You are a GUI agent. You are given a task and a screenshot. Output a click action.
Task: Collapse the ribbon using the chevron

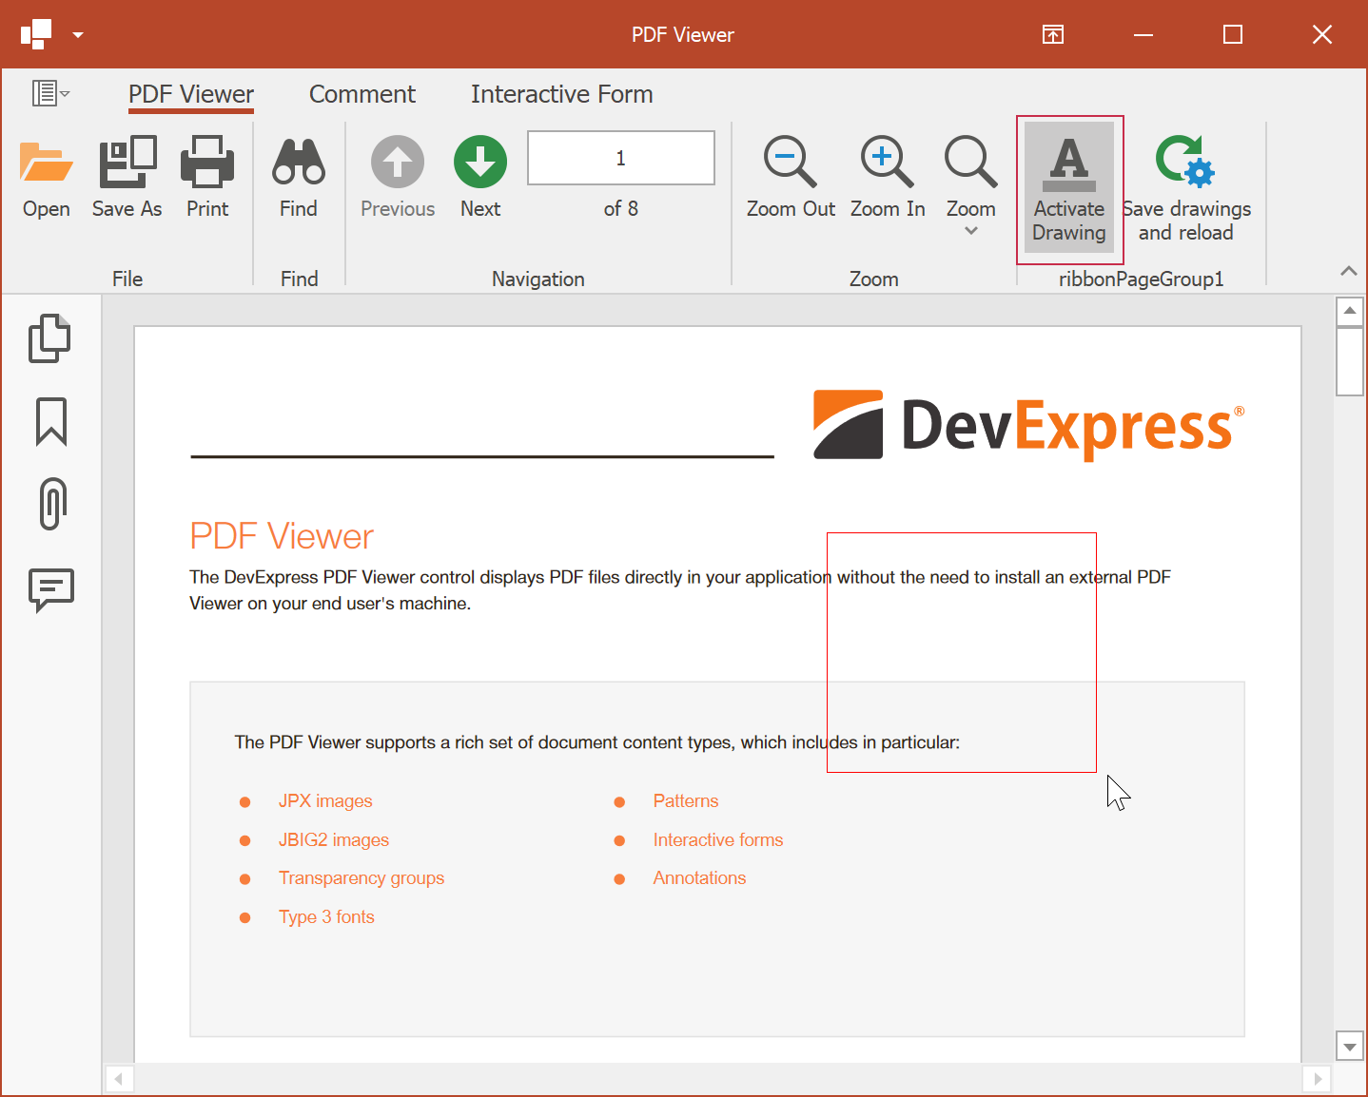pyautogui.click(x=1348, y=271)
